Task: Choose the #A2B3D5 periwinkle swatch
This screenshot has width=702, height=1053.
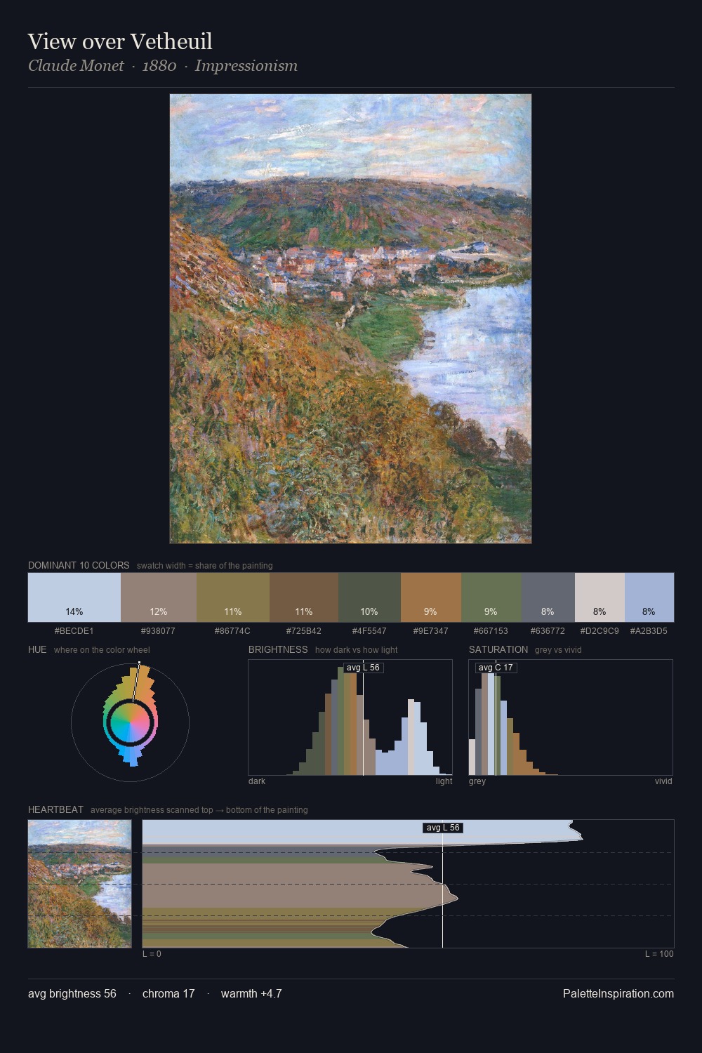Action: (x=649, y=597)
